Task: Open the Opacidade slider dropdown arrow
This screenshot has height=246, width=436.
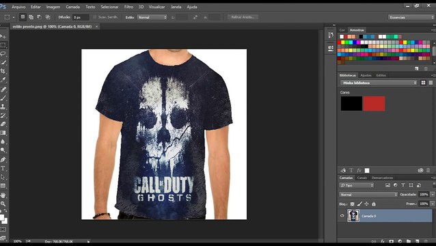Action: coord(433,195)
